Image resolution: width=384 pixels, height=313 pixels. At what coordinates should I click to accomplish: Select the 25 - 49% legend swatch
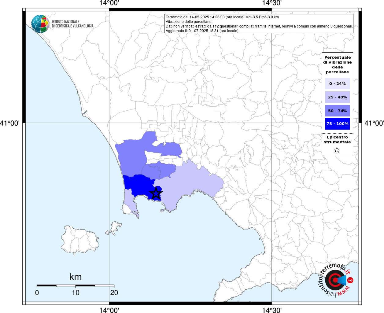coord(338,97)
